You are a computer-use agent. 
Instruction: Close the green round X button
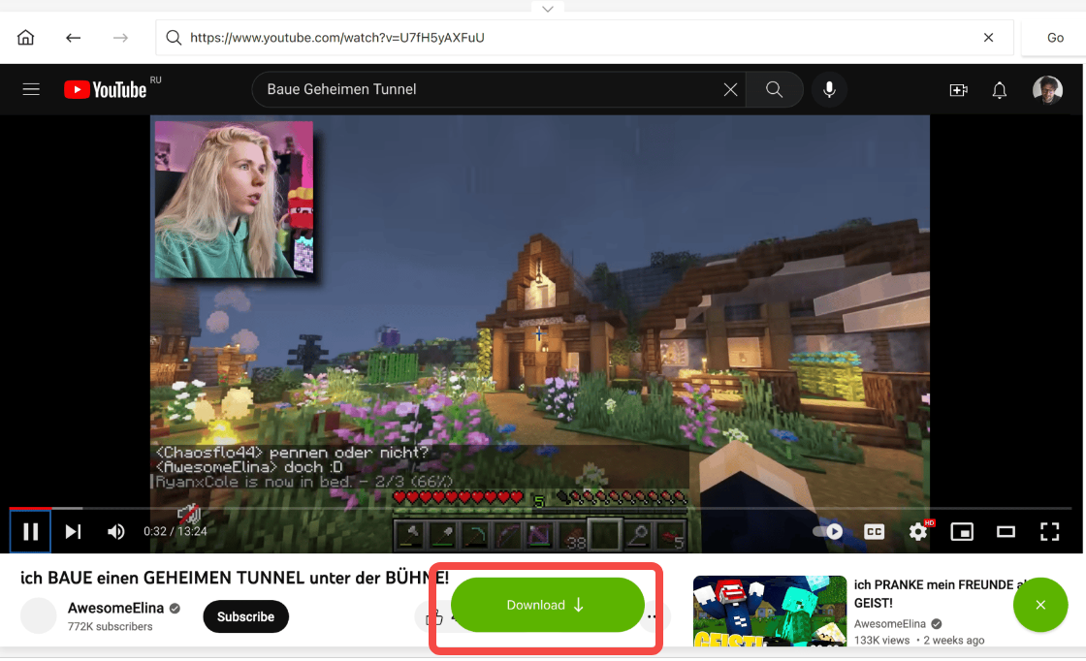coord(1040,605)
